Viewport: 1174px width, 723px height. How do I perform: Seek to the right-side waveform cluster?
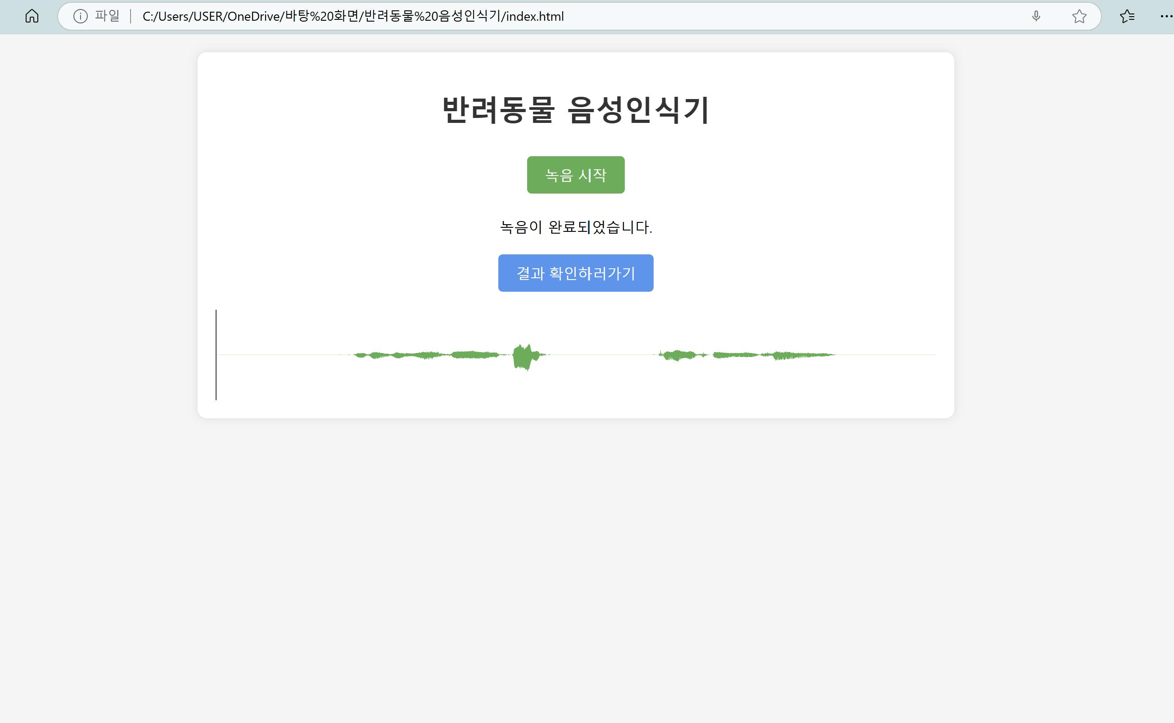[746, 355]
